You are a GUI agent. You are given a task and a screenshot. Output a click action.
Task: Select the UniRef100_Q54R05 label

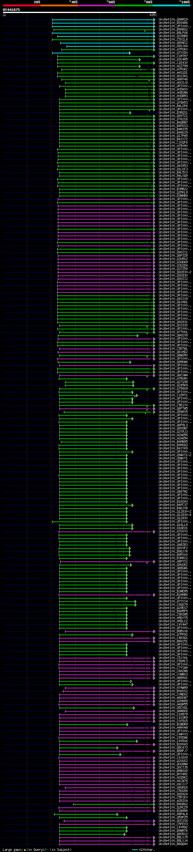point(173,411)
